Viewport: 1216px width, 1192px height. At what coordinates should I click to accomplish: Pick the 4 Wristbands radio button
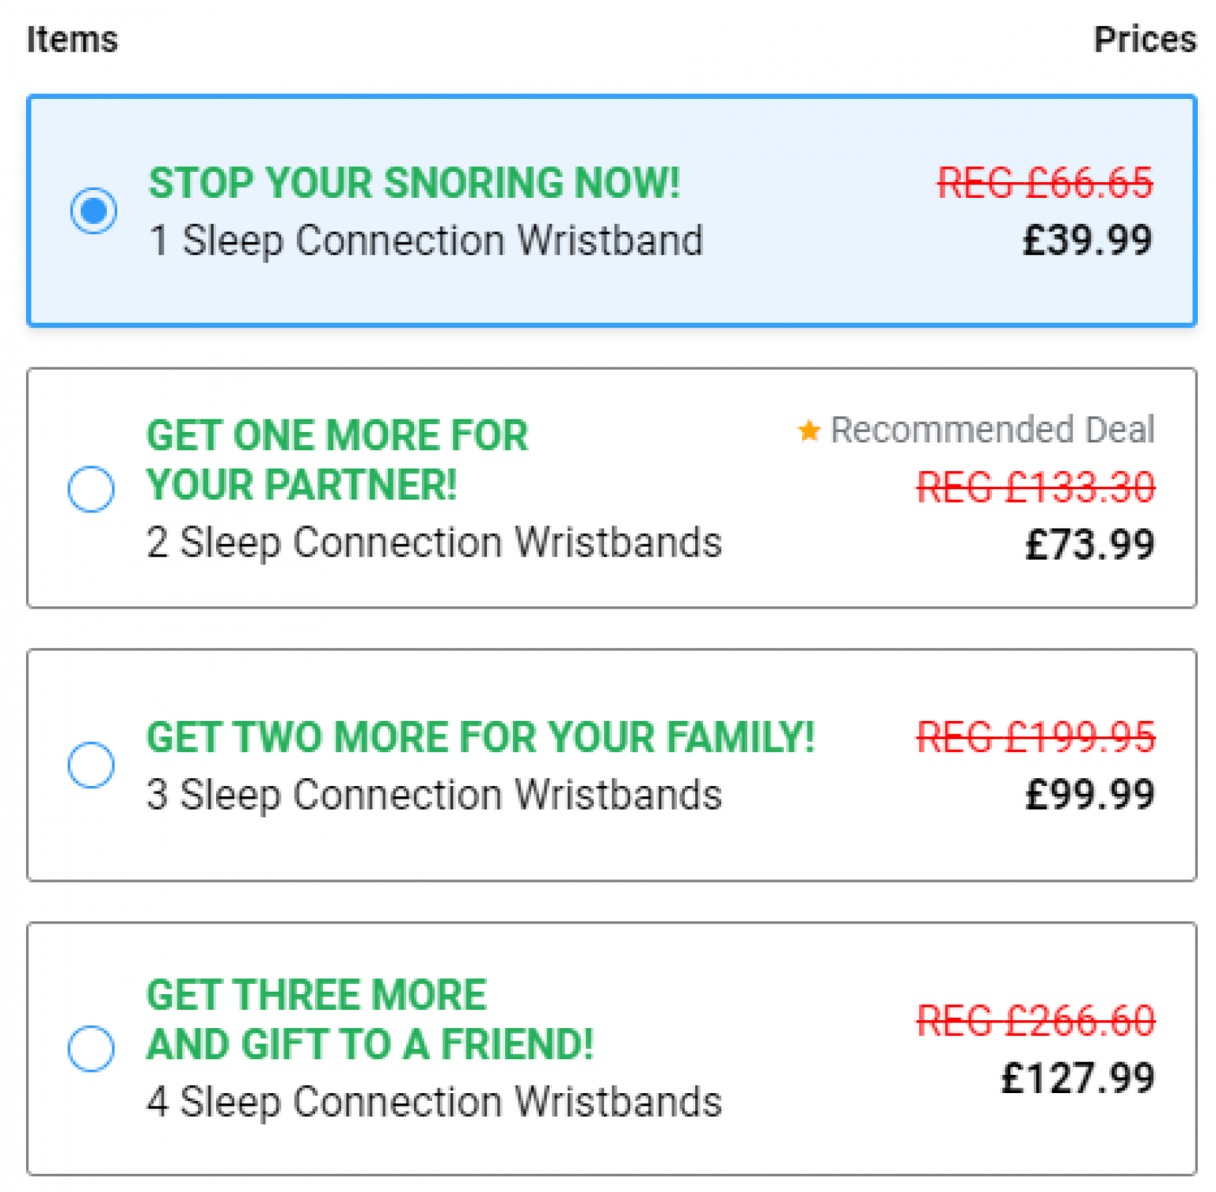click(x=89, y=1048)
